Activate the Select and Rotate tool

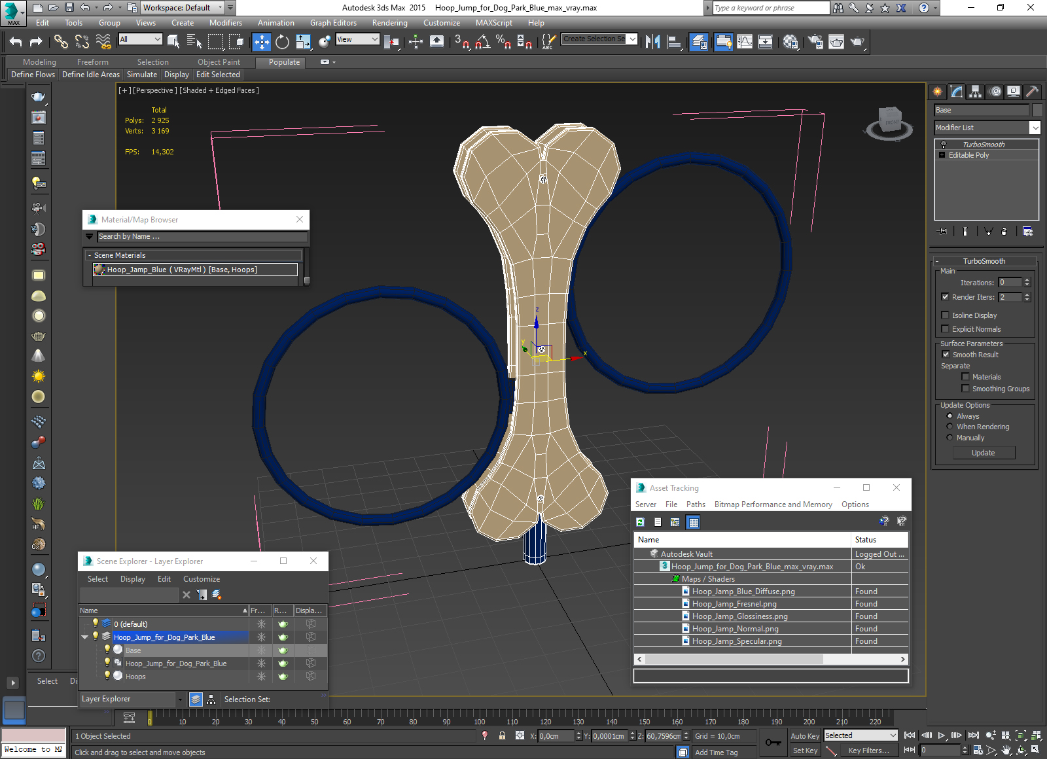[282, 42]
